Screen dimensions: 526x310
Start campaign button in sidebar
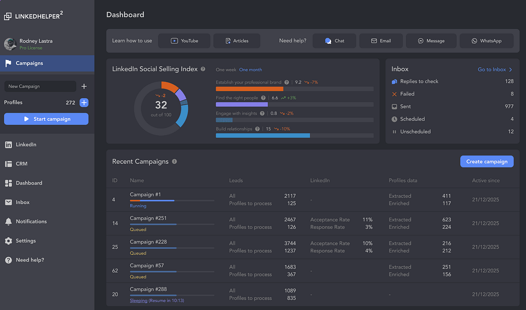click(x=47, y=119)
